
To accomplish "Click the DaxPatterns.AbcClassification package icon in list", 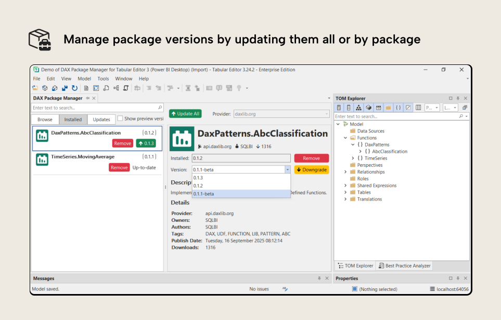I will (x=42, y=136).
